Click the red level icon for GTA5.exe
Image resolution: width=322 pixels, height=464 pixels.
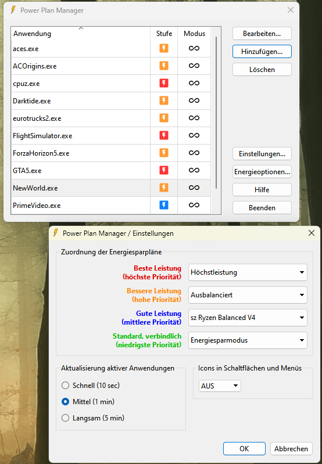click(164, 171)
